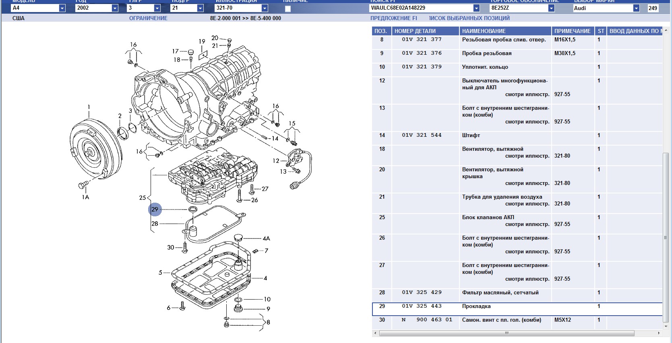Click the ПРИМЕЧАНИЕ column header
The image size is (672, 343).
(x=573, y=31)
